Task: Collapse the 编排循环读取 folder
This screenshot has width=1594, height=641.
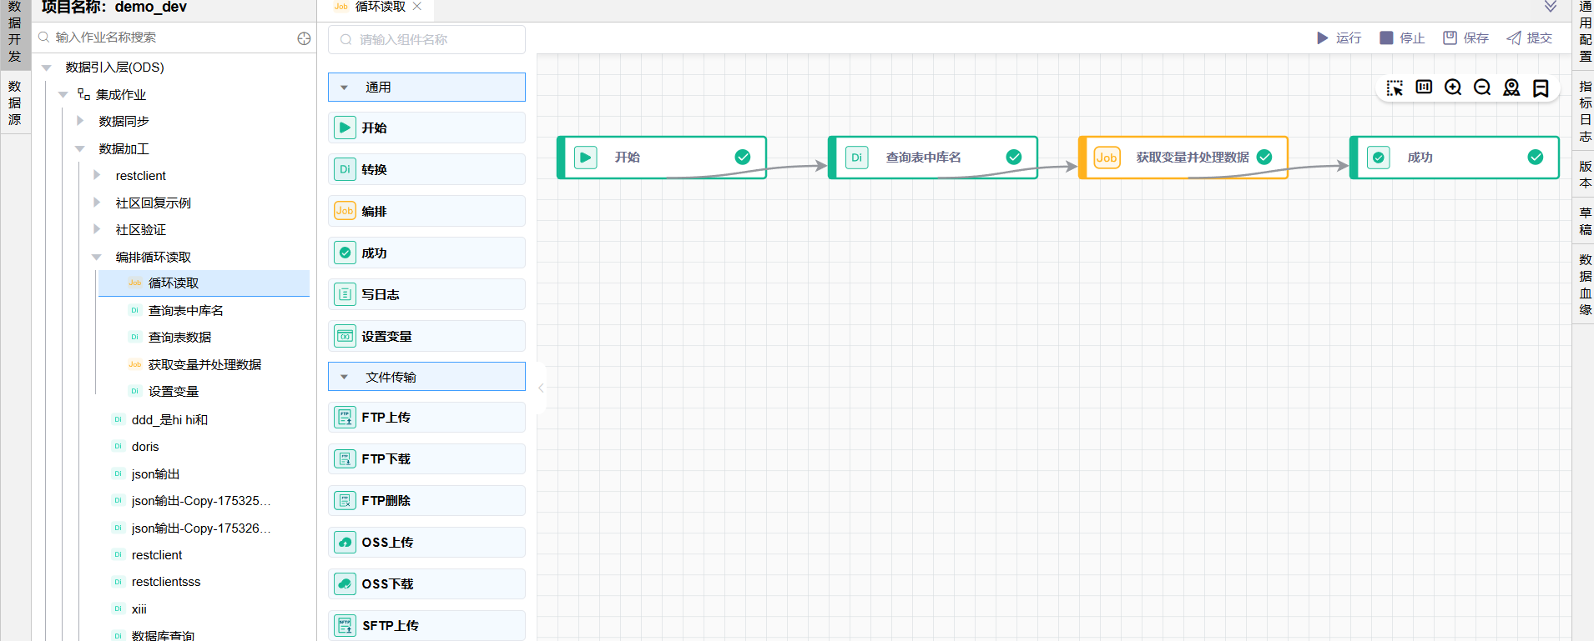Action: click(x=97, y=257)
